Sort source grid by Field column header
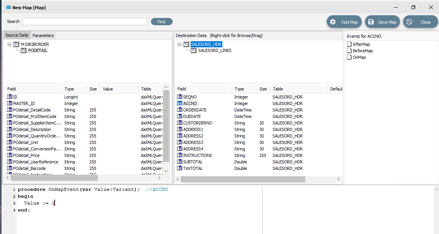Screen dimensions: 439x234 pyautogui.click(x=33, y=89)
